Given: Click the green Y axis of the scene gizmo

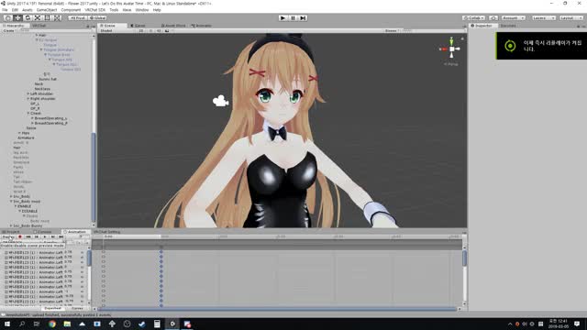Looking at the screenshot, I should coord(451,40).
